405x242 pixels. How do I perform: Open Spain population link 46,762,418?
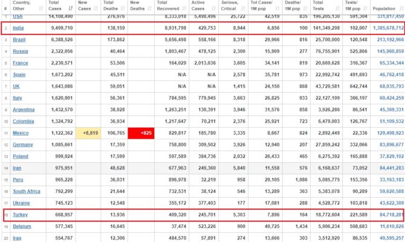(x=392, y=75)
